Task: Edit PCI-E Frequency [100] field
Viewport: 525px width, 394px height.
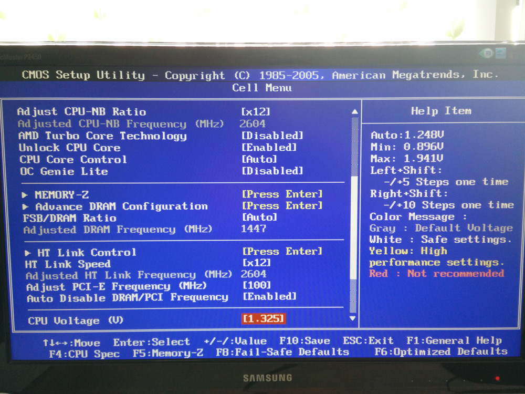Action: (257, 285)
